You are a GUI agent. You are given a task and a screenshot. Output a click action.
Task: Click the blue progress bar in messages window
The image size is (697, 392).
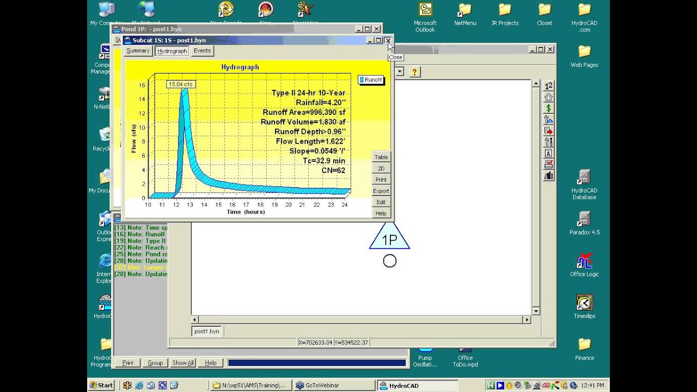click(317, 363)
